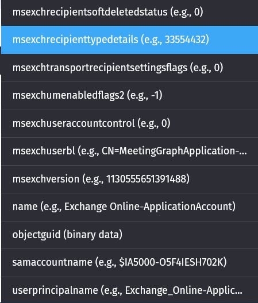The image size is (258, 303).
Task: Select entry with CN=MeetingGraphApplication example
Action: click(130, 151)
